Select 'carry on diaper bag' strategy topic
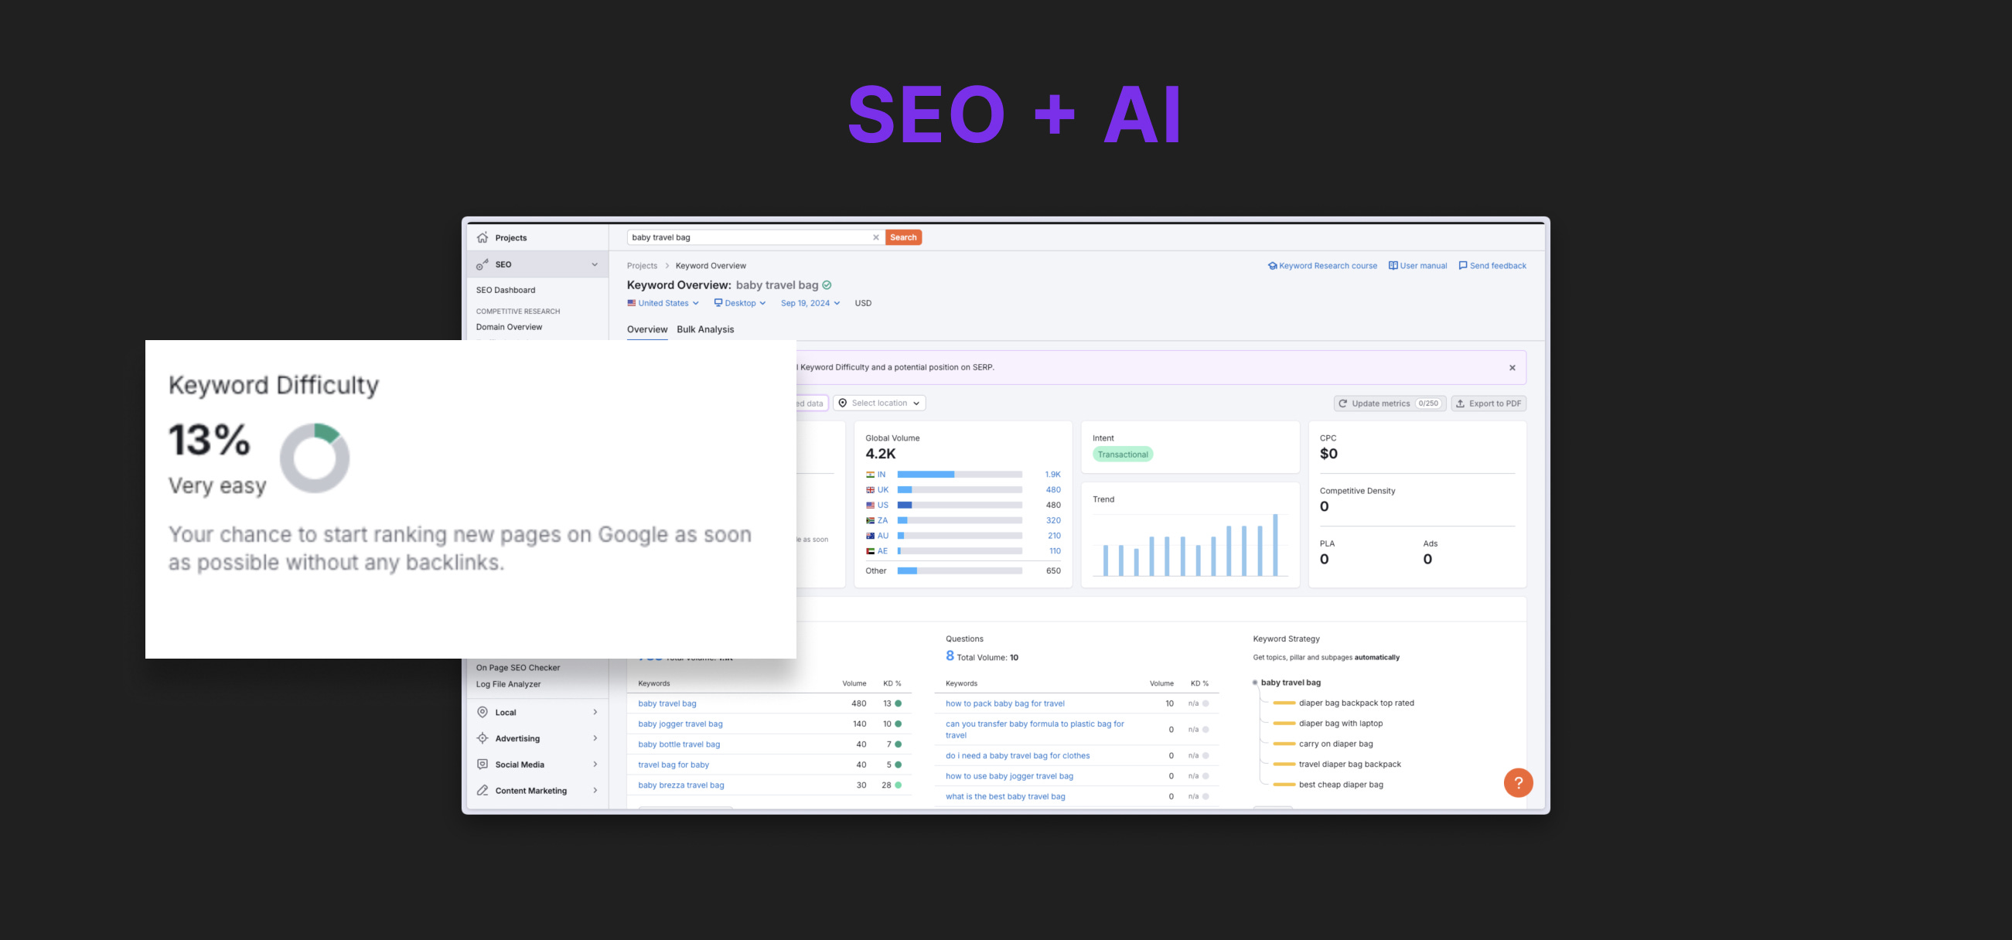 click(x=1335, y=744)
